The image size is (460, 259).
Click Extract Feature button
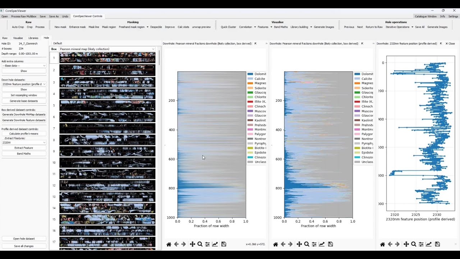pyautogui.click(x=24, y=148)
